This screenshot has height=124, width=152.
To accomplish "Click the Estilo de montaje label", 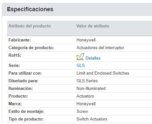I will point(26,112).
